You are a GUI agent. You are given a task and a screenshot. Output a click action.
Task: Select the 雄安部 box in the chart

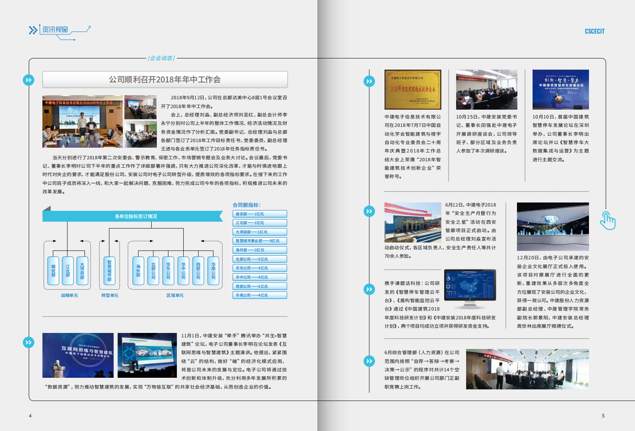pyautogui.click(x=53, y=271)
